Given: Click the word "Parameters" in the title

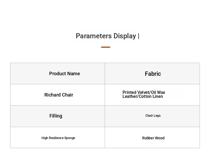Looking at the screenshot, I should click(x=94, y=36).
